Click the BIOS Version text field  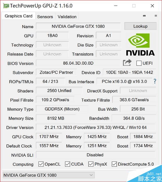(x=78, y=63)
